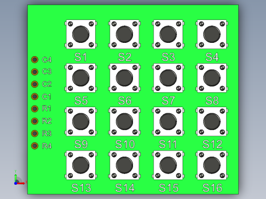Click the S4 silkscreen label
Image resolution: width=266 pixels, height=199 pixels.
[x=212, y=57]
